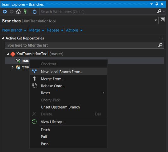Choose New Local Branch From...
The image size is (168, 152).
tap(69, 72)
